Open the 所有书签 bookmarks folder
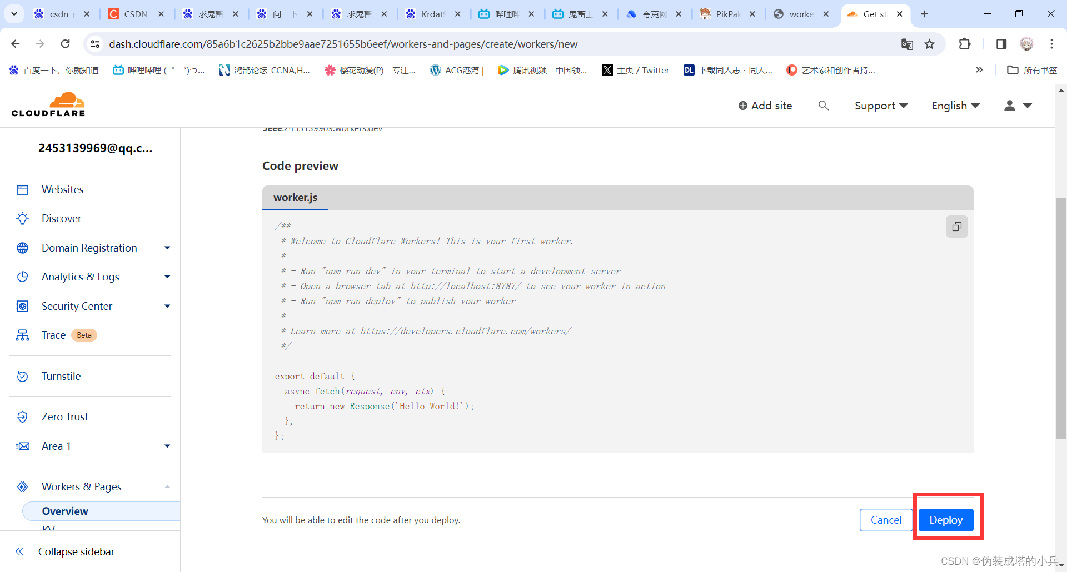Viewport: 1067px width, 572px height. pyautogui.click(x=1033, y=70)
